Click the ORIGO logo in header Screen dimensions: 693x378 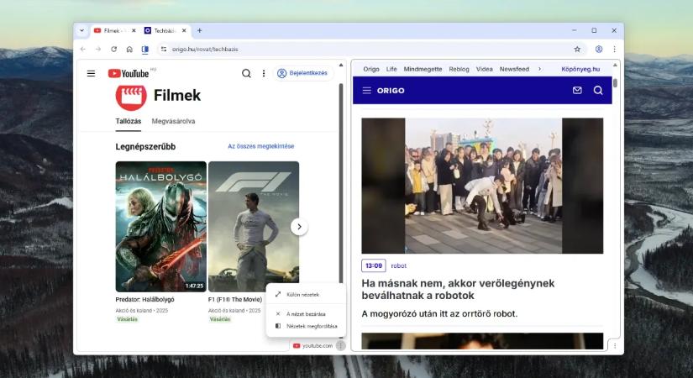pyautogui.click(x=391, y=91)
